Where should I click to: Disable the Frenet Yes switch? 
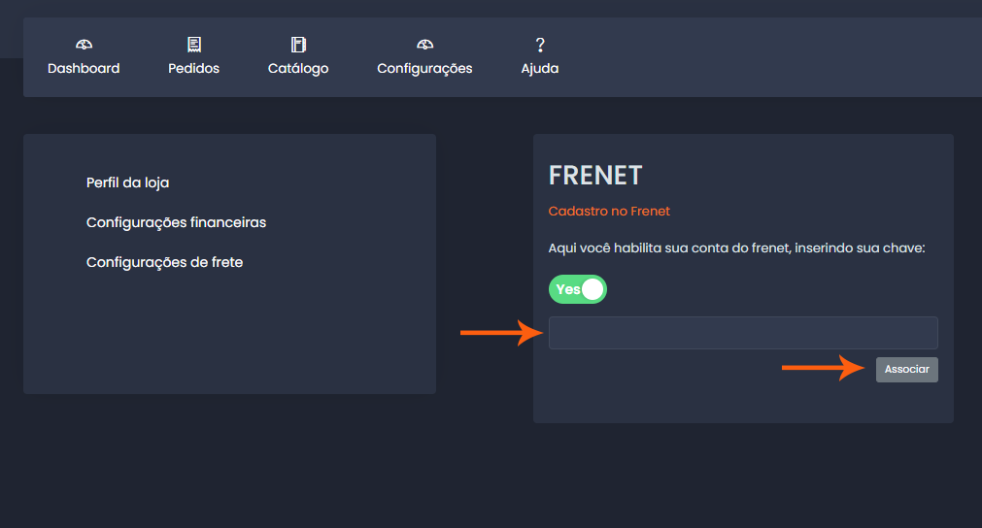(x=577, y=289)
